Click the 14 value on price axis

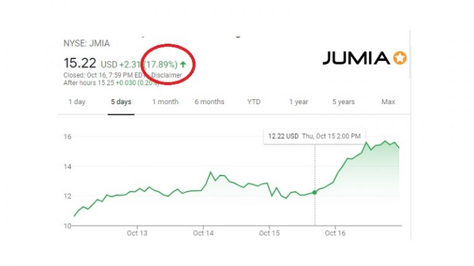(67, 166)
